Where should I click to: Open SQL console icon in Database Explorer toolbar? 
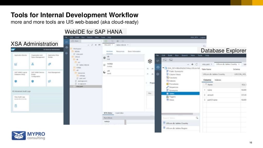point(165,60)
